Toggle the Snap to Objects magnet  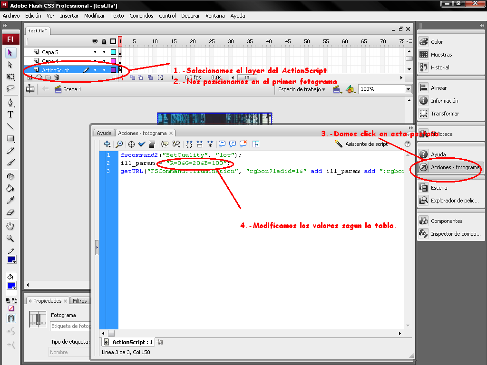[x=11, y=318]
